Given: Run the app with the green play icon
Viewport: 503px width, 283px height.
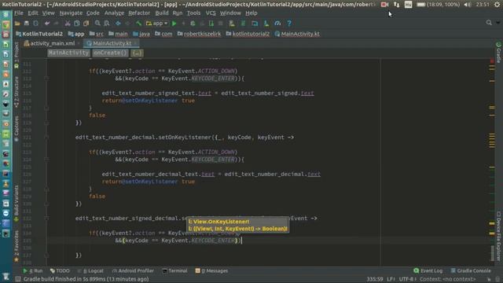Looking at the screenshot, I should click(x=174, y=23).
